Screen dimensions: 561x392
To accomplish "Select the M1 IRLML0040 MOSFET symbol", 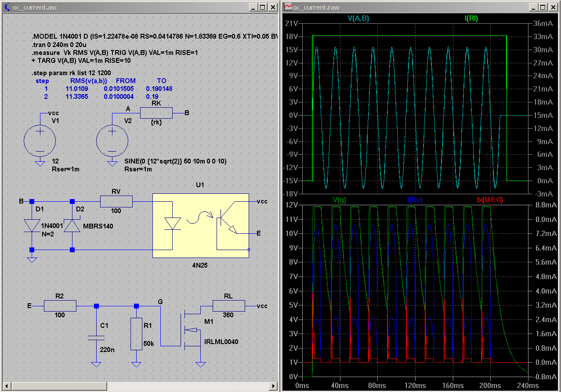I will [191, 330].
